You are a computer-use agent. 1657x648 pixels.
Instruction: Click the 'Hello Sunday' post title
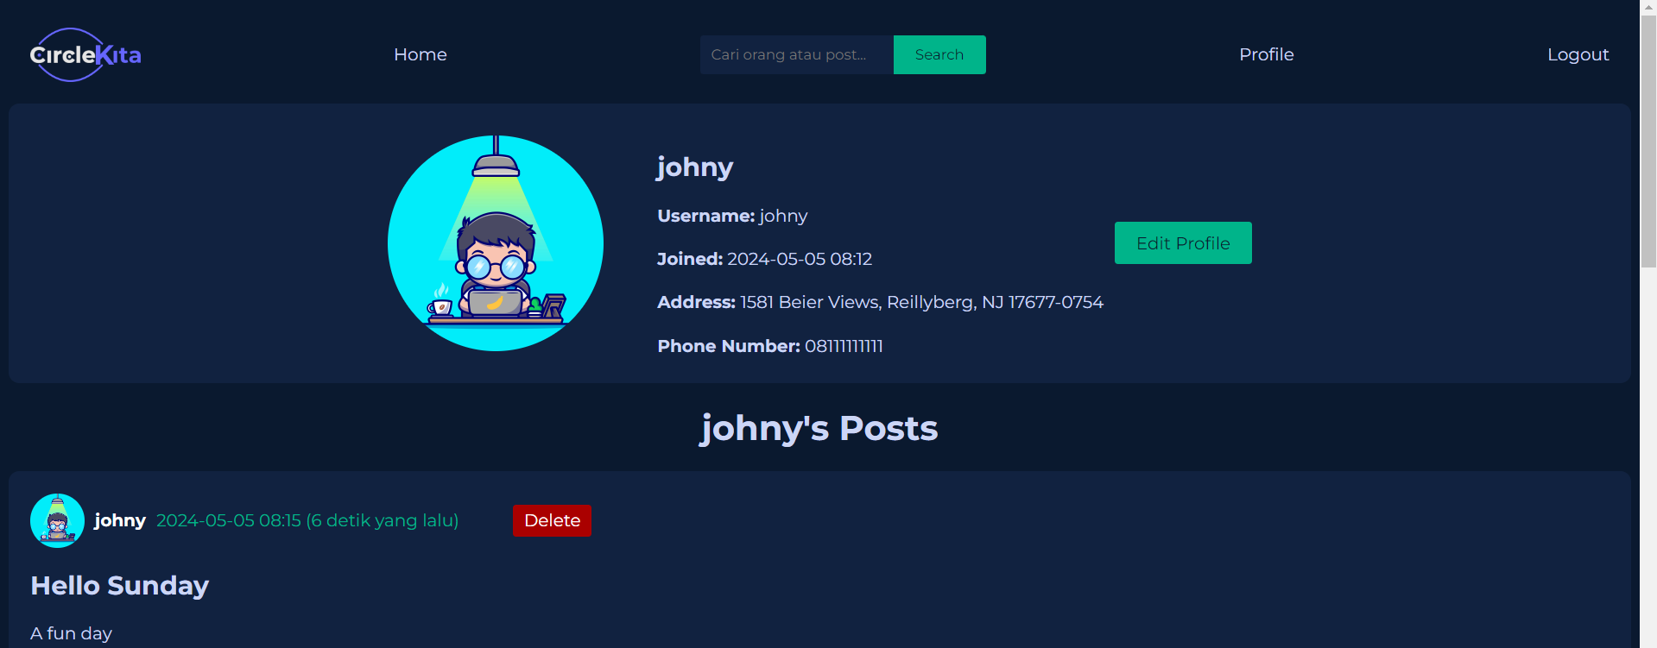click(x=120, y=586)
